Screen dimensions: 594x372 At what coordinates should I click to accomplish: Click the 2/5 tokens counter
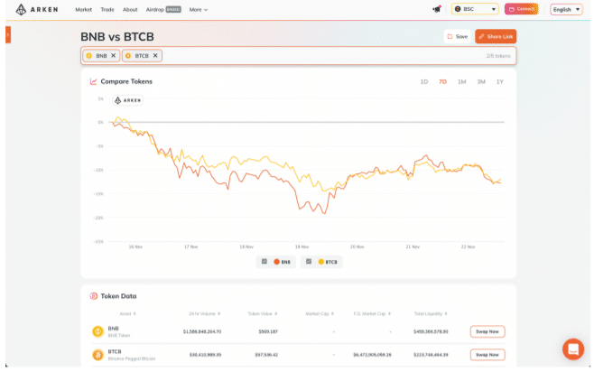(x=498, y=56)
